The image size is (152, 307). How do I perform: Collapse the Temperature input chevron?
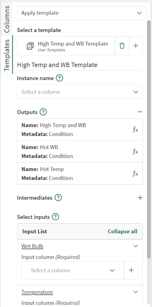click(136, 292)
